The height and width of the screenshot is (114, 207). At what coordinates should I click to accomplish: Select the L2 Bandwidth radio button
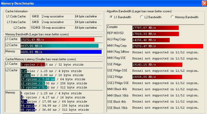point(141,17)
